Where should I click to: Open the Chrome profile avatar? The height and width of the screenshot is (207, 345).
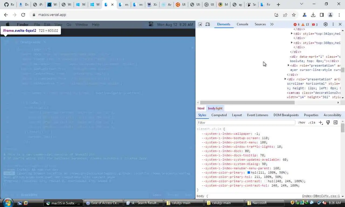point(330,15)
